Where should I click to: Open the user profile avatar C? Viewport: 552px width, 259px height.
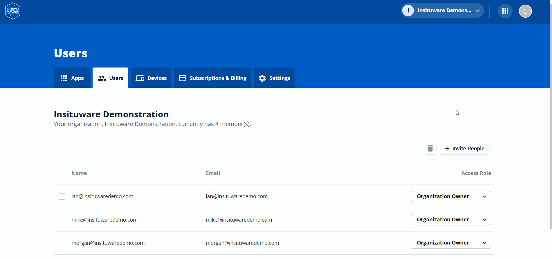coord(525,11)
